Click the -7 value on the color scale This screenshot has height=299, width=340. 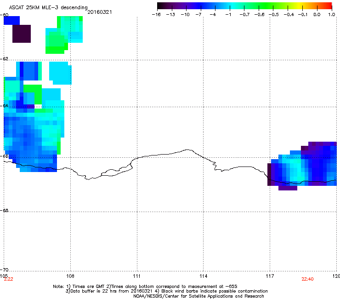(x=198, y=15)
